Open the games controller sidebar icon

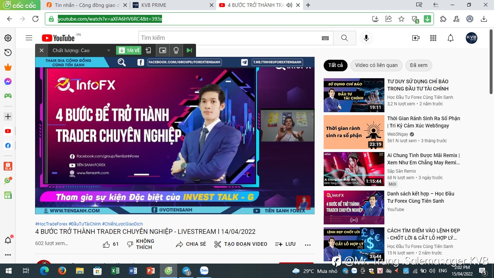point(8,96)
